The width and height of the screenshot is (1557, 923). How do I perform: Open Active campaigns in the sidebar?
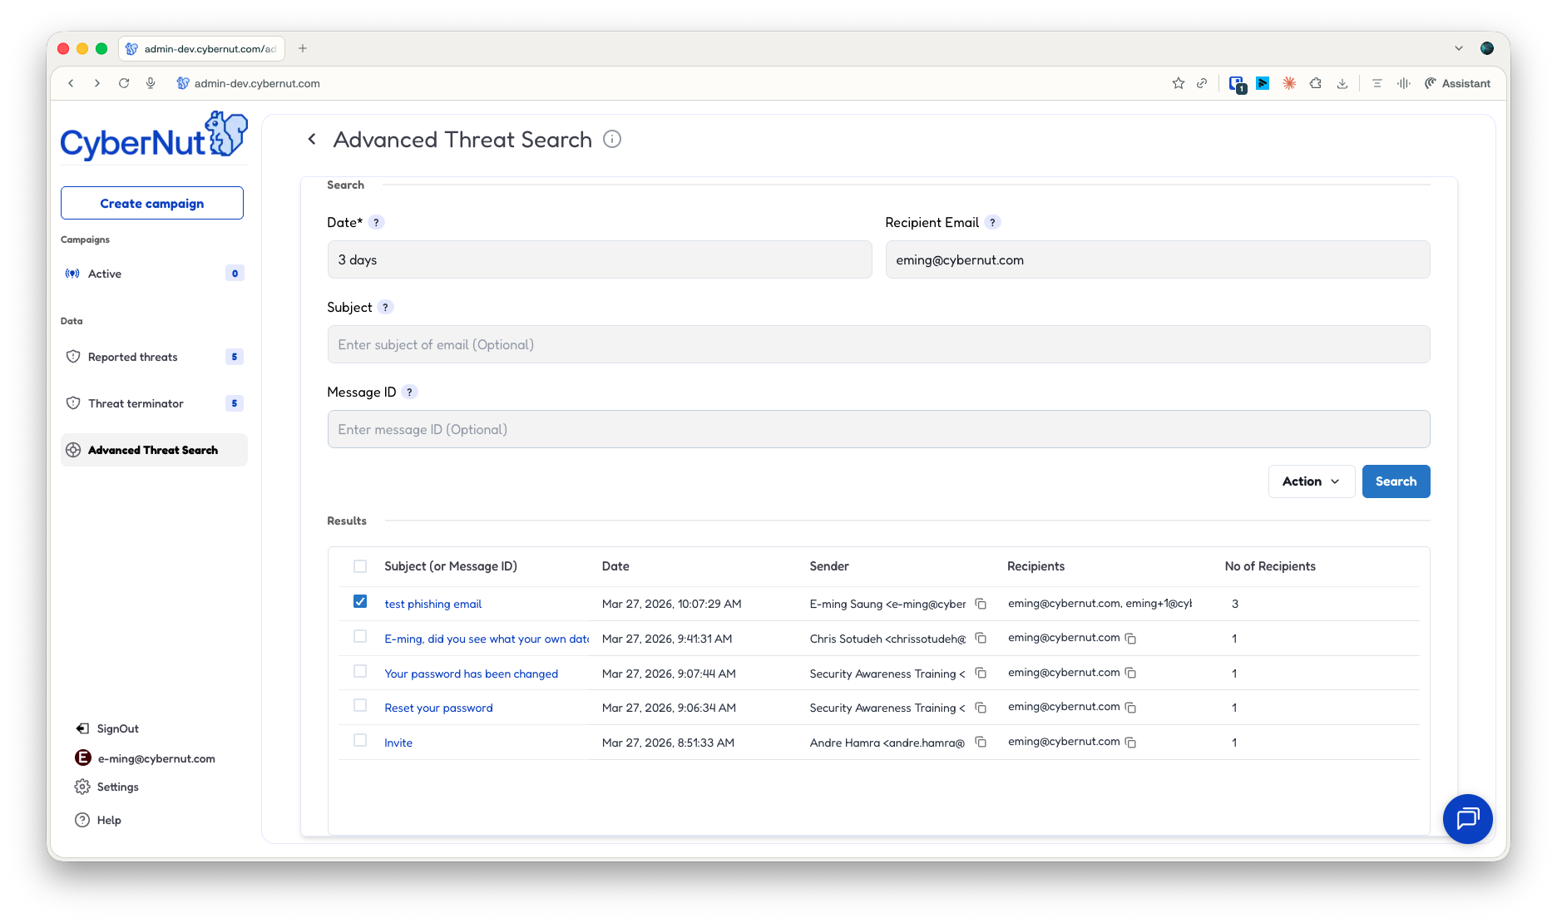[104, 273]
